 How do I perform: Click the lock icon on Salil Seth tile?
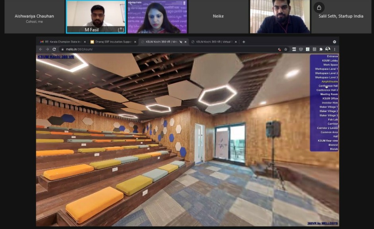(x=319, y=8)
